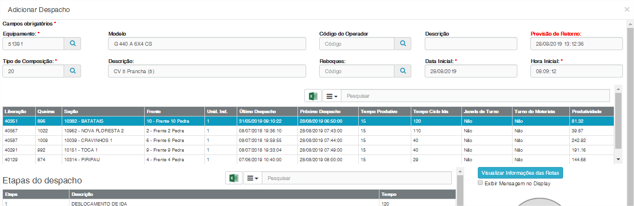Click the upper table Pesquisar search box

[x=475, y=96]
